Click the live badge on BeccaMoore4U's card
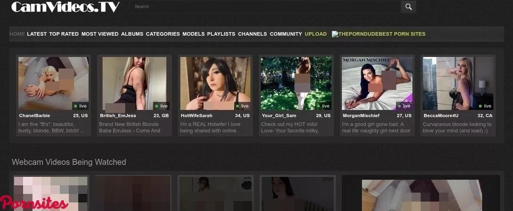 pos(485,106)
